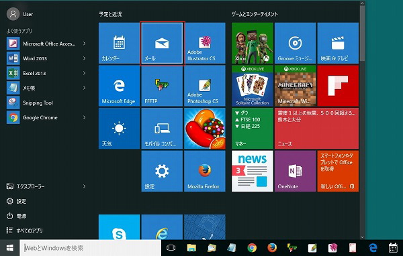Click the Start menu scroll-down arrow
Viewport: 403px width, 256px height.
tap(362, 237)
